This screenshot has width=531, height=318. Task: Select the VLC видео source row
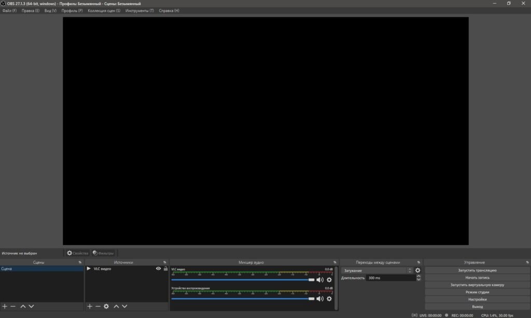[x=127, y=269]
